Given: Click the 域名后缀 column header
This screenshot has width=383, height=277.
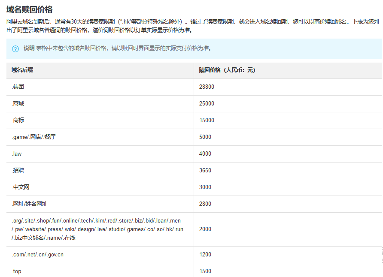Looking at the screenshot, I should [x=100, y=70].
